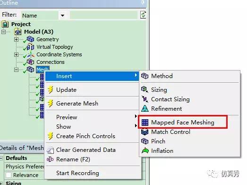Choose Clear Generated Data

[86, 150]
